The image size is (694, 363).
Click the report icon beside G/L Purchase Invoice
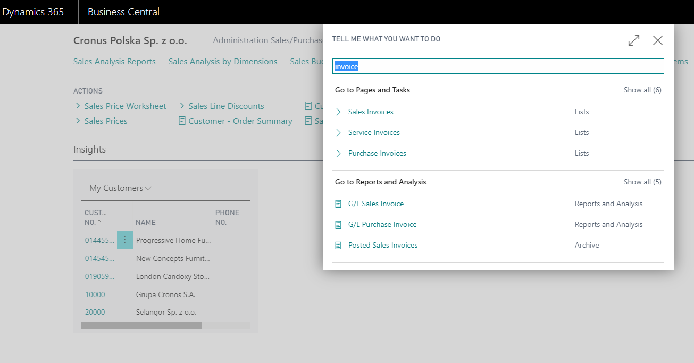(338, 224)
